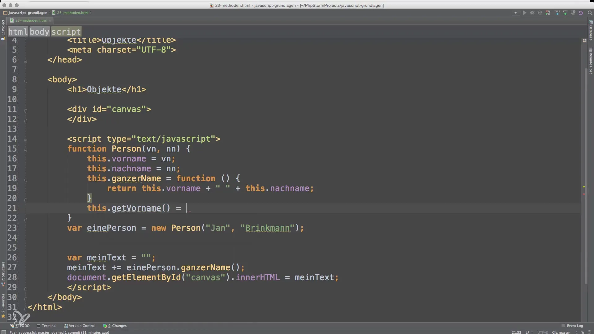Screen dimensions: 594x334
Task: Change line separator LF dropdown
Action: coord(529,332)
